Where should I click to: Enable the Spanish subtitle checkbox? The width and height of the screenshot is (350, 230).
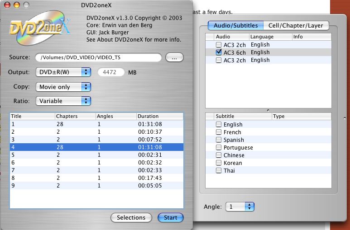tap(219, 140)
